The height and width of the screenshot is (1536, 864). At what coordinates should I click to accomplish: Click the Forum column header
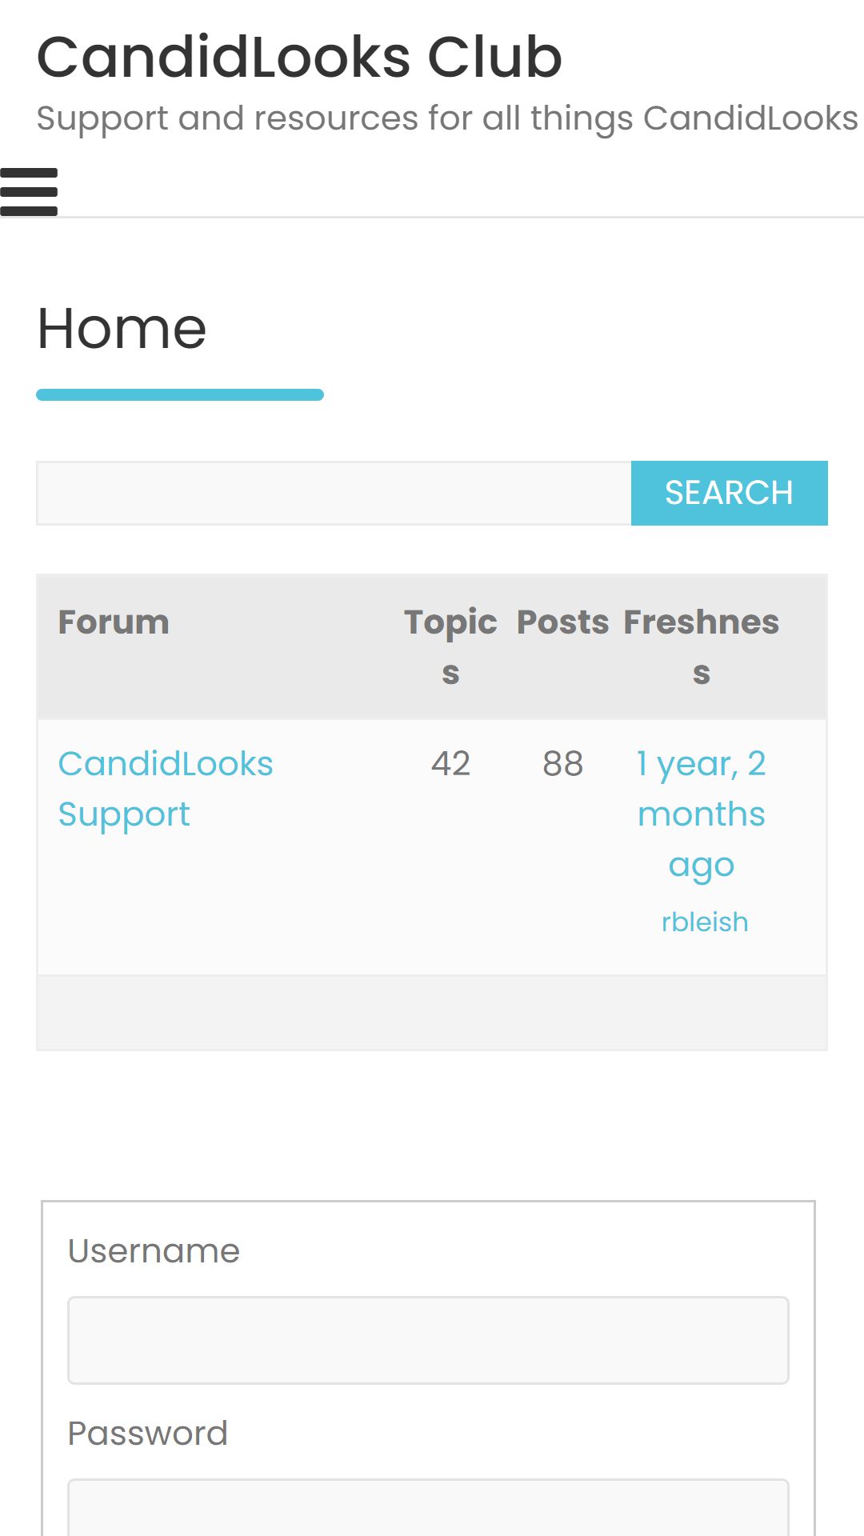click(x=114, y=622)
